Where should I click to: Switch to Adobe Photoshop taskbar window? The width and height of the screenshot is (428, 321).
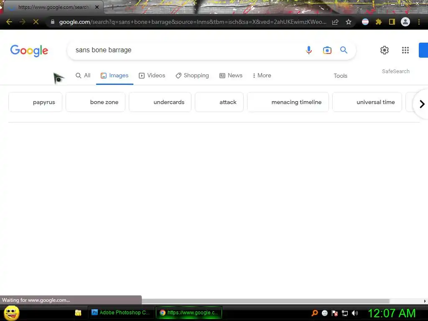(121, 313)
